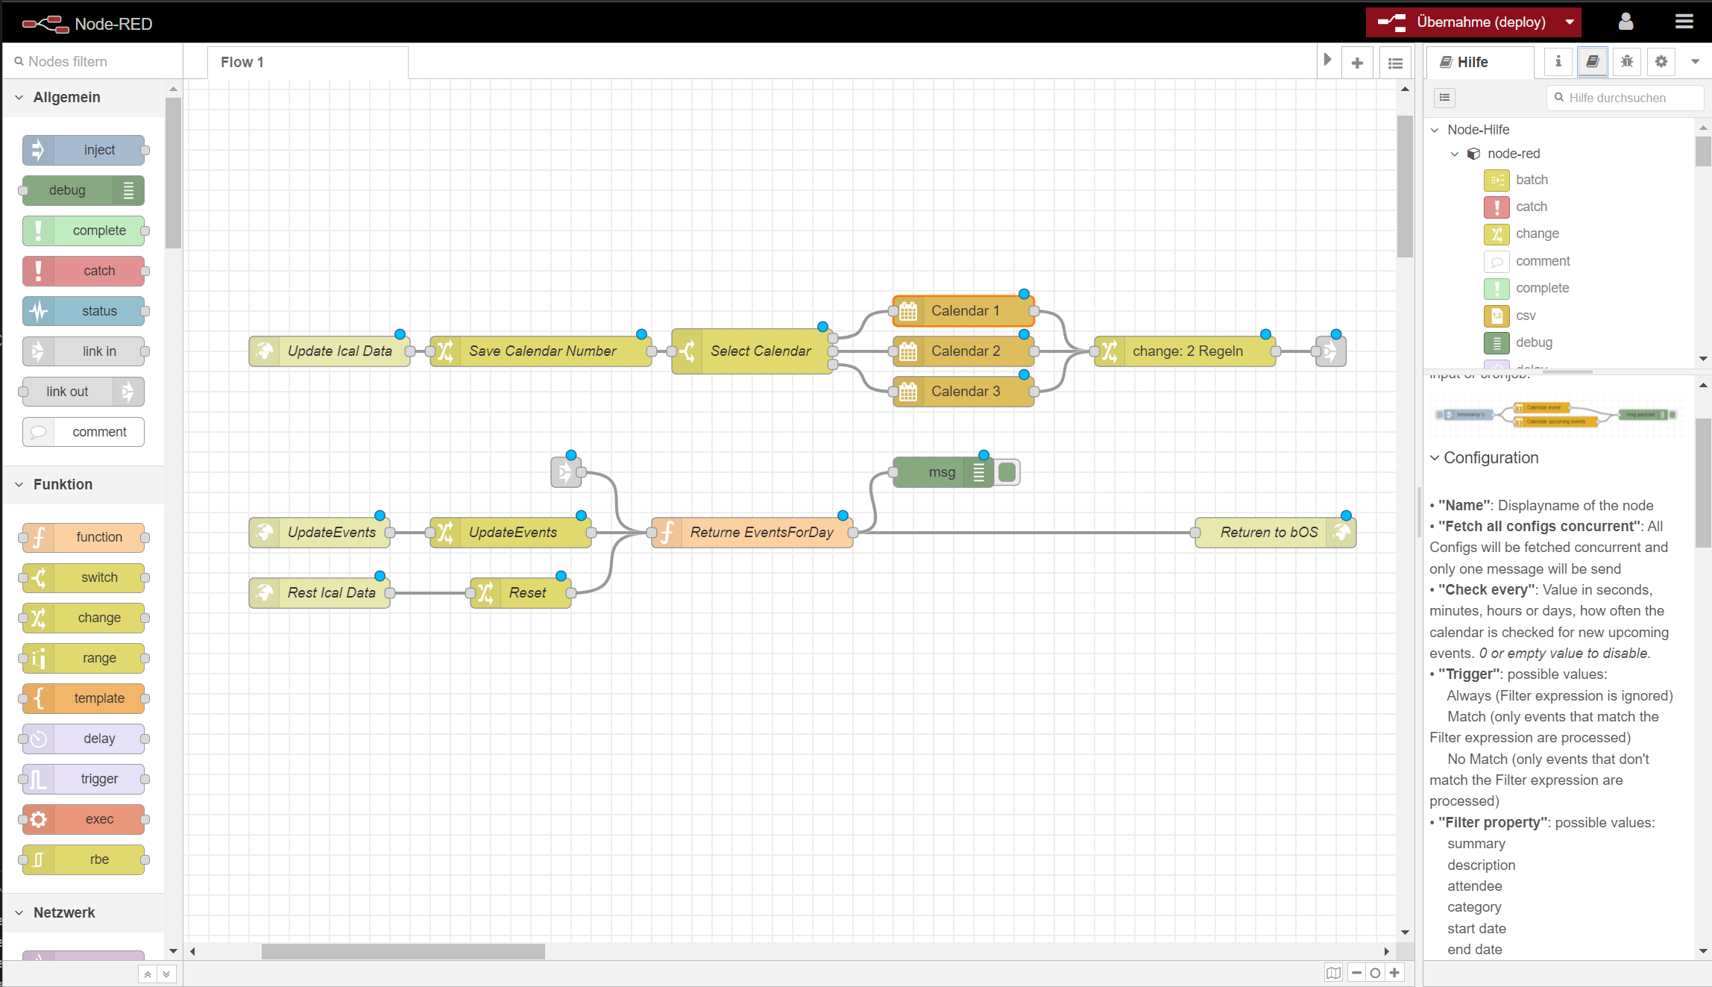This screenshot has height=987, width=1712.
Task: Open the info sidebar tab icon
Action: tap(1558, 62)
